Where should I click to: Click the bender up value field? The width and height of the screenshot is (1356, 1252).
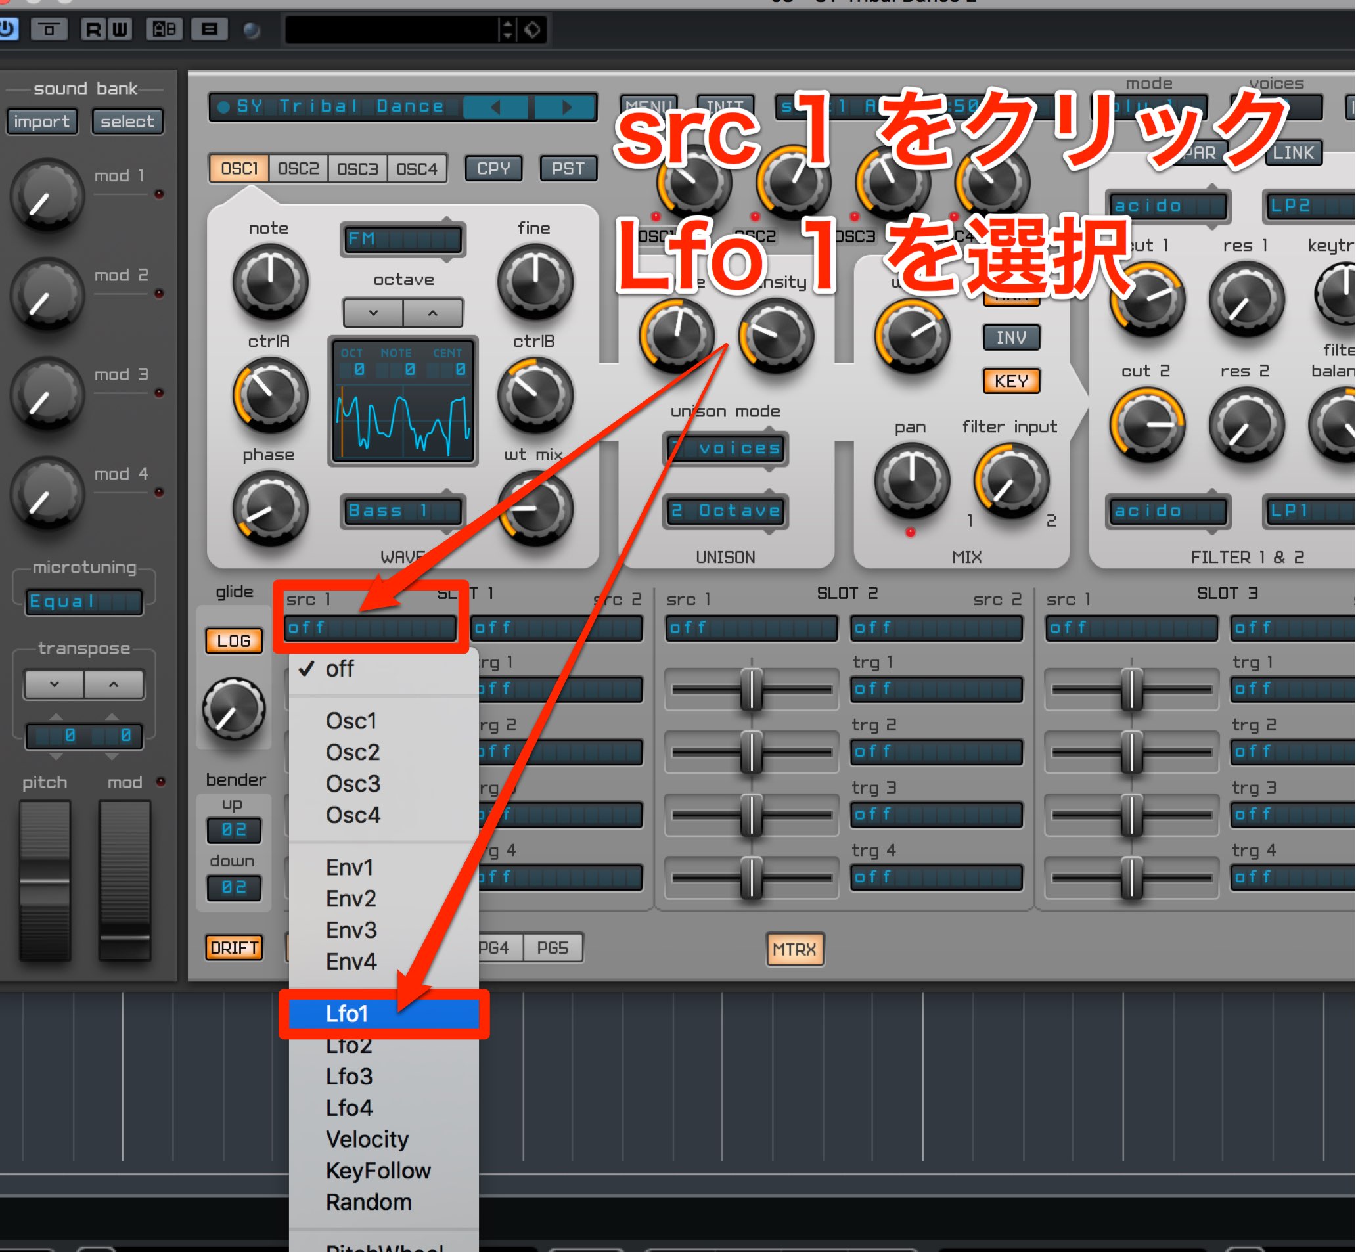click(234, 830)
